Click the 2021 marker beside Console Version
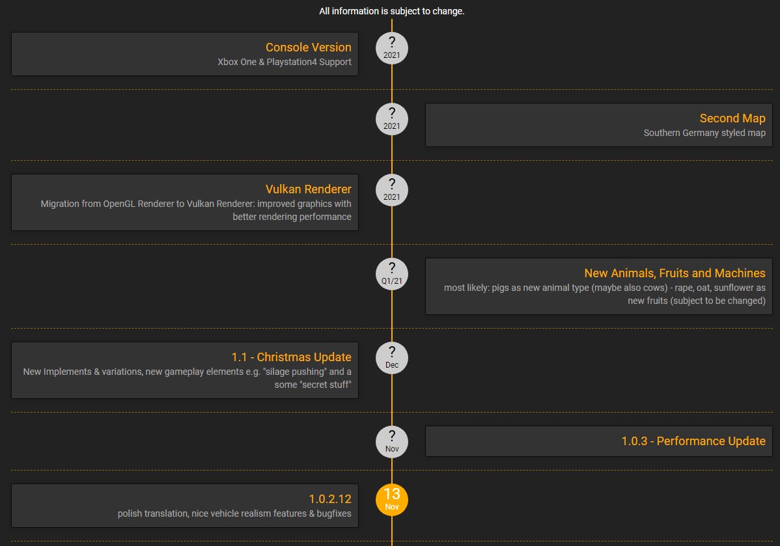 tap(391, 48)
